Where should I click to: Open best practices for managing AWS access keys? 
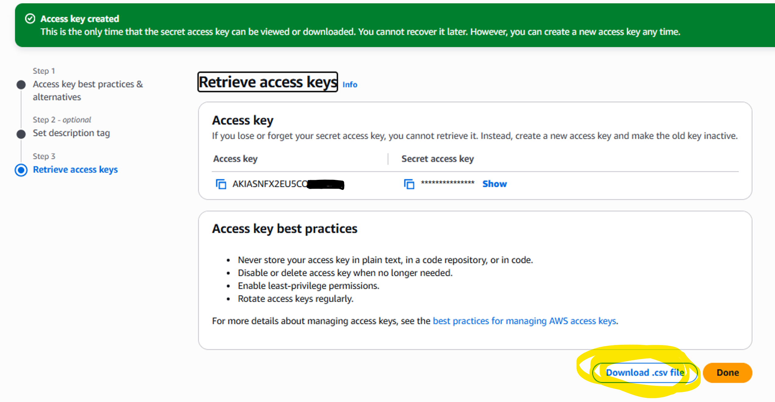(x=524, y=321)
